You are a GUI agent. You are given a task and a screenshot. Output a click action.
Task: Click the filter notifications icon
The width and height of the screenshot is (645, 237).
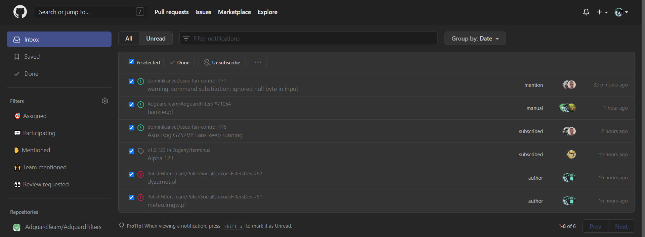click(186, 39)
